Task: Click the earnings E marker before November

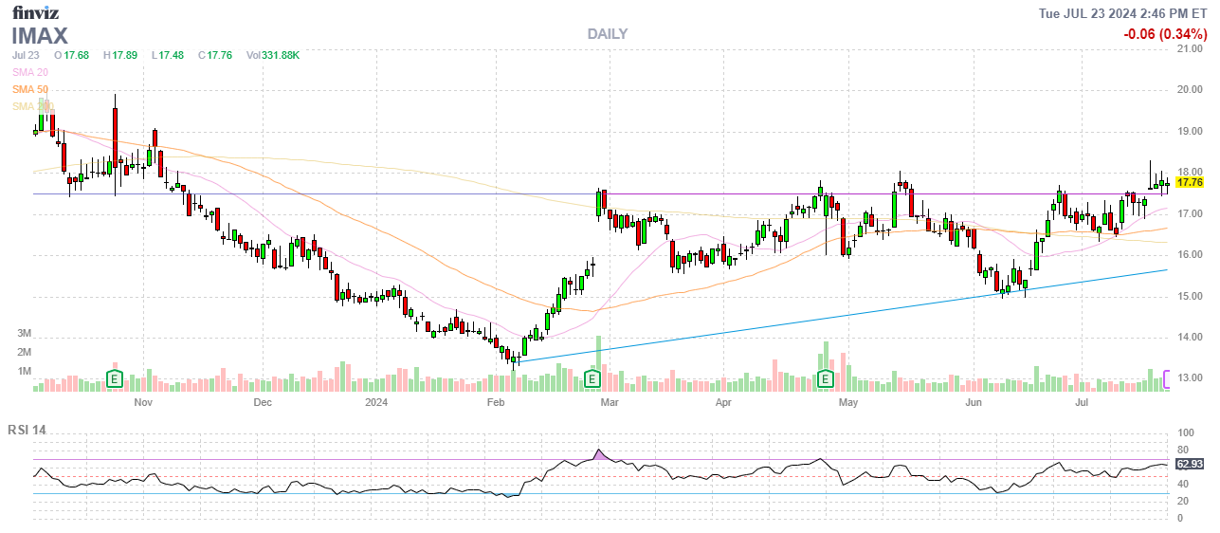Action: click(115, 379)
